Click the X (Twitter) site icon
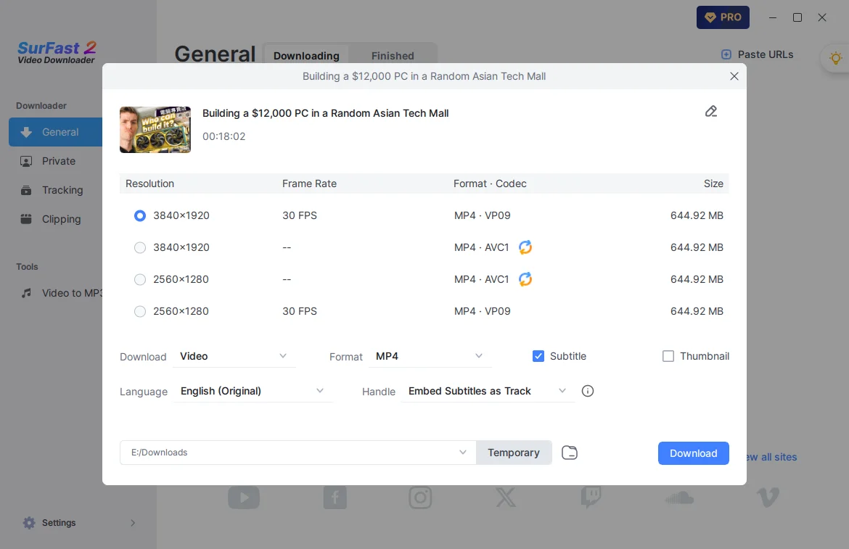Image resolution: width=849 pixels, height=549 pixels. pos(506,498)
